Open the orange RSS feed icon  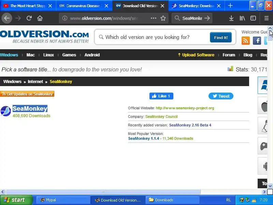[x=245, y=41]
